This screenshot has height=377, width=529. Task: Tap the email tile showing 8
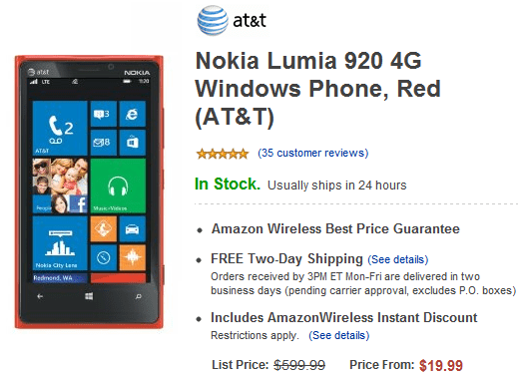pos(104,143)
